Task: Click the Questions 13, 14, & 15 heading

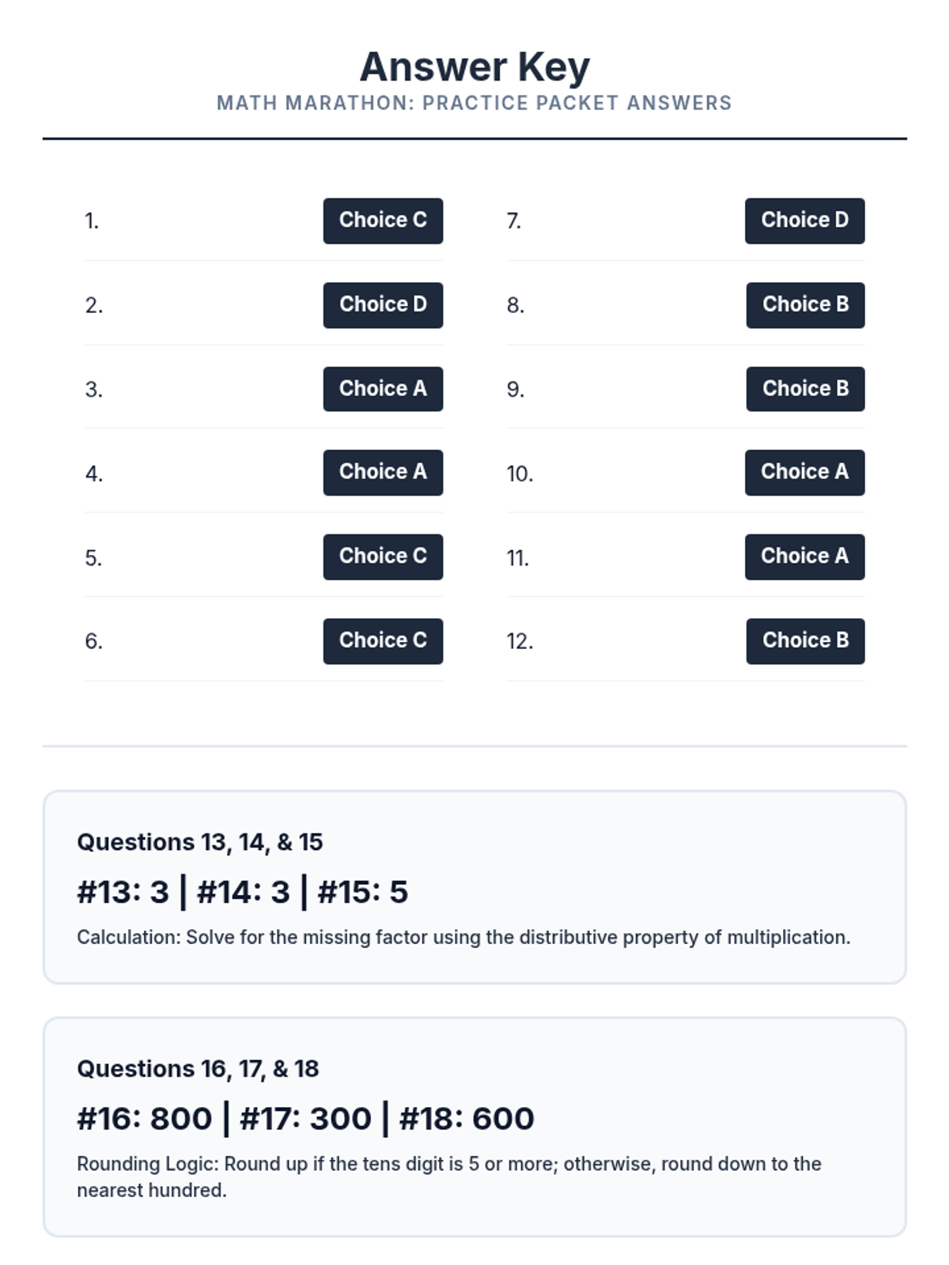Action: (x=200, y=842)
